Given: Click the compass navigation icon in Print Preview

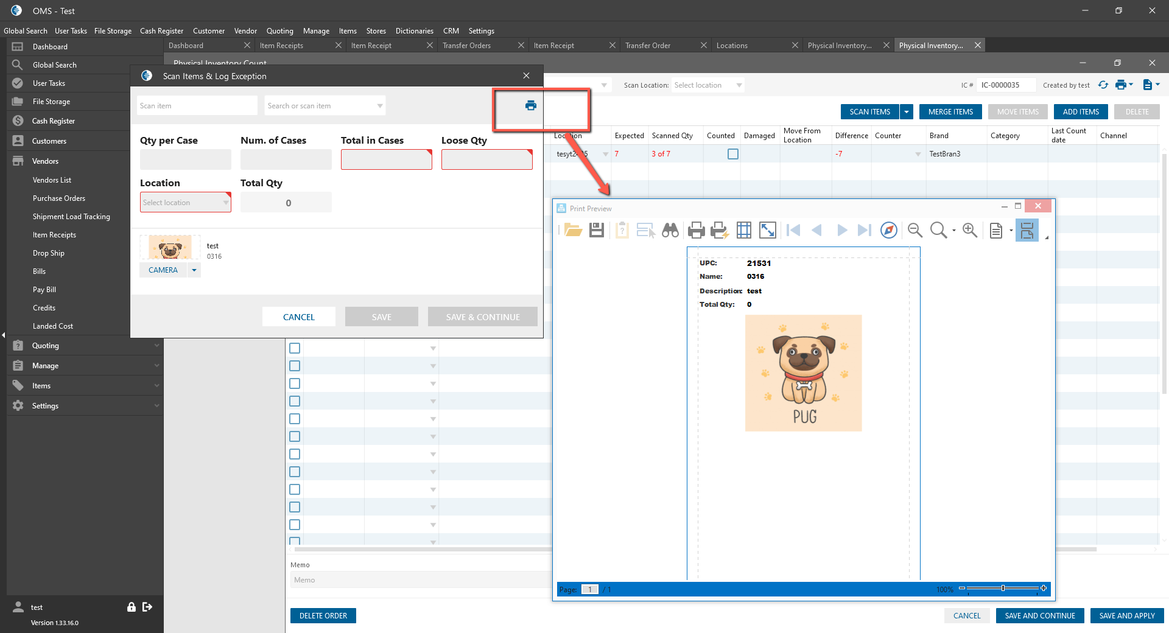Looking at the screenshot, I should tap(889, 230).
